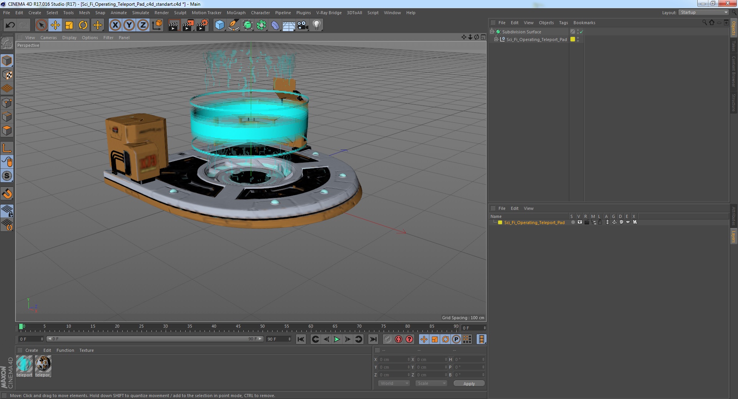Add a Subdivision Surface generator icon

[248, 25]
